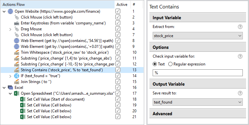Click the Join Strings ABC icon
Viewport: 249px width, 125px height.
click(17, 82)
